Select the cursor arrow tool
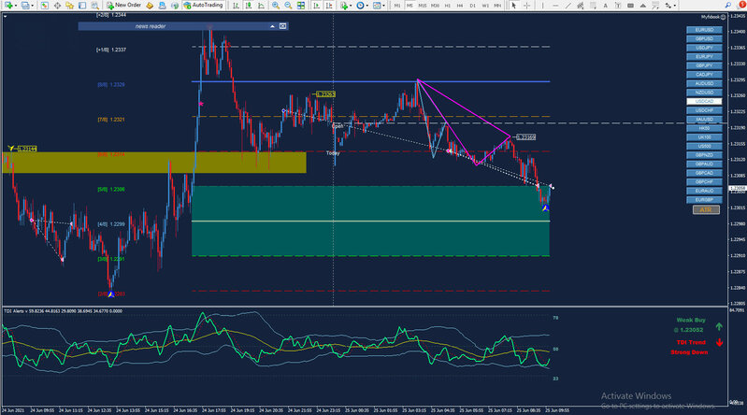 513,6
